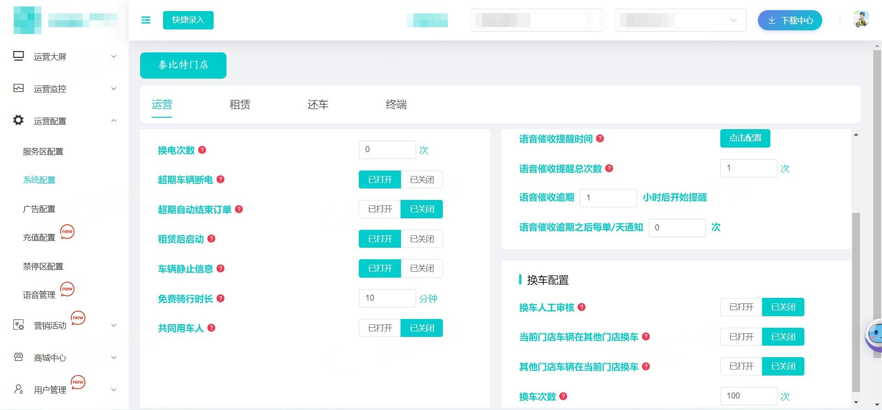Expand the 运营监控 menu chevron
This screenshot has height=410, width=882.
click(114, 89)
